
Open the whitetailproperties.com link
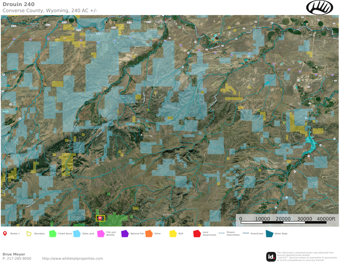[72, 259]
